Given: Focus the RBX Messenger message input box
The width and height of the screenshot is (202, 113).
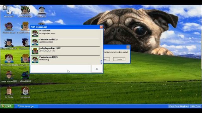Looking at the screenshot, I should coord(61,69).
